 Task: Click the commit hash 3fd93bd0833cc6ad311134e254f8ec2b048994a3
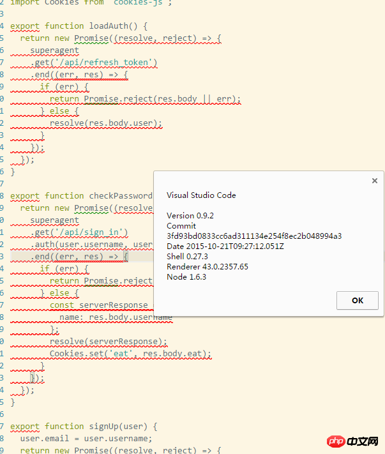coord(254,236)
